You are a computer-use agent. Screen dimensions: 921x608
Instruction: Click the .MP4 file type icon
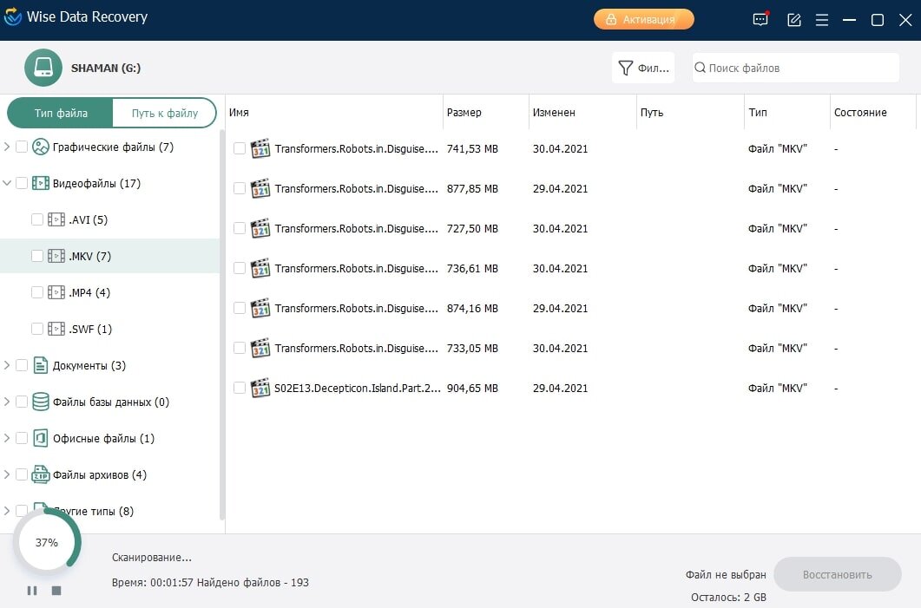(x=56, y=292)
